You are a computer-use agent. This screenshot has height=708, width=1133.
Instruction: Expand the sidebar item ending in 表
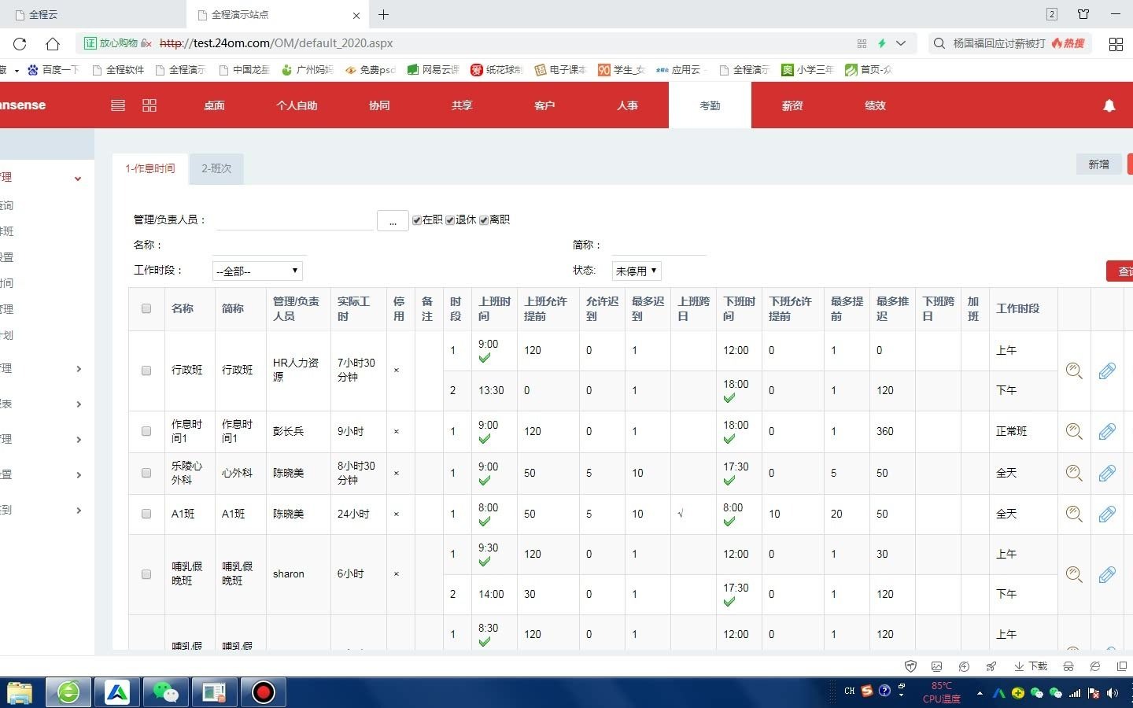point(79,404)
